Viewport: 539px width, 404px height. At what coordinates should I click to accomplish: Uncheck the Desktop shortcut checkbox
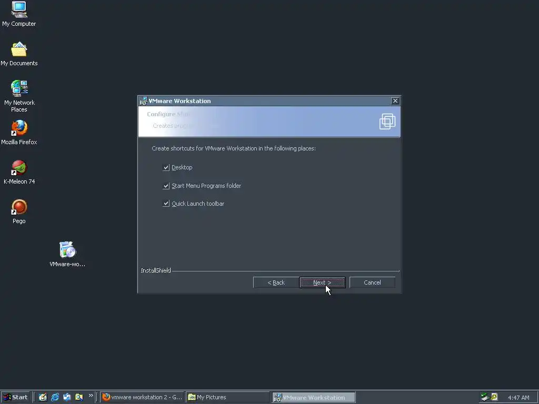(166, 167)
